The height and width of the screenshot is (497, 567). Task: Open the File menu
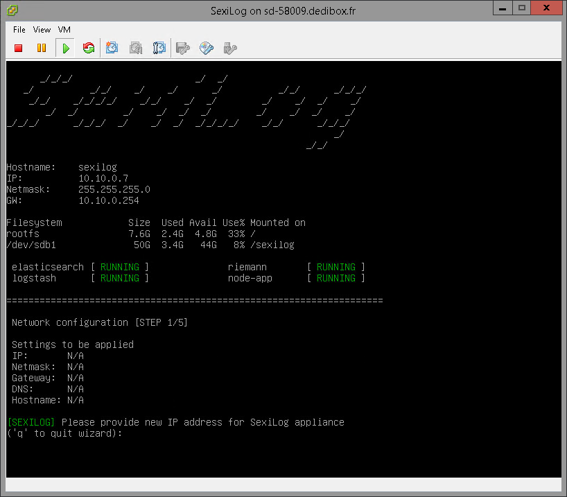tap(19, 30)
